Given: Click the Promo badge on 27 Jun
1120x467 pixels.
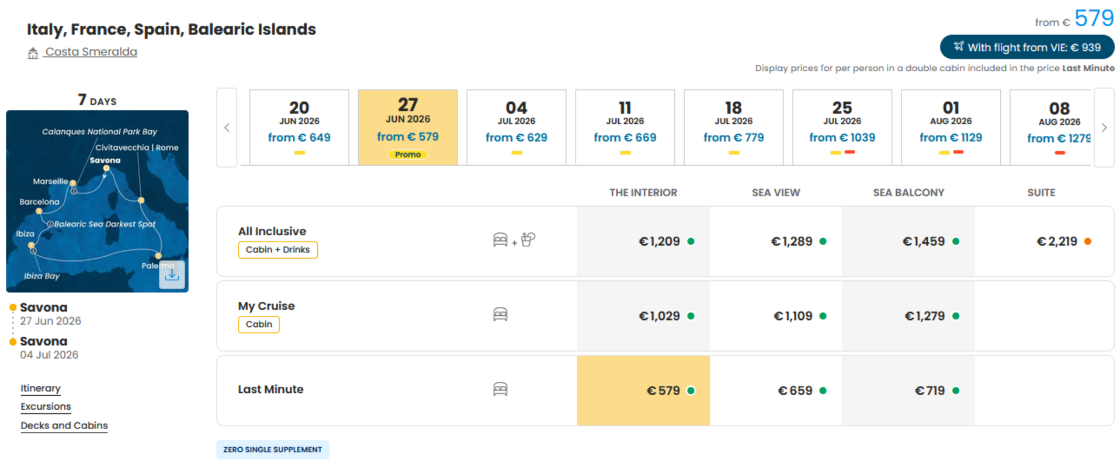Looking at the screenshot, I should [x=408, y=155].
